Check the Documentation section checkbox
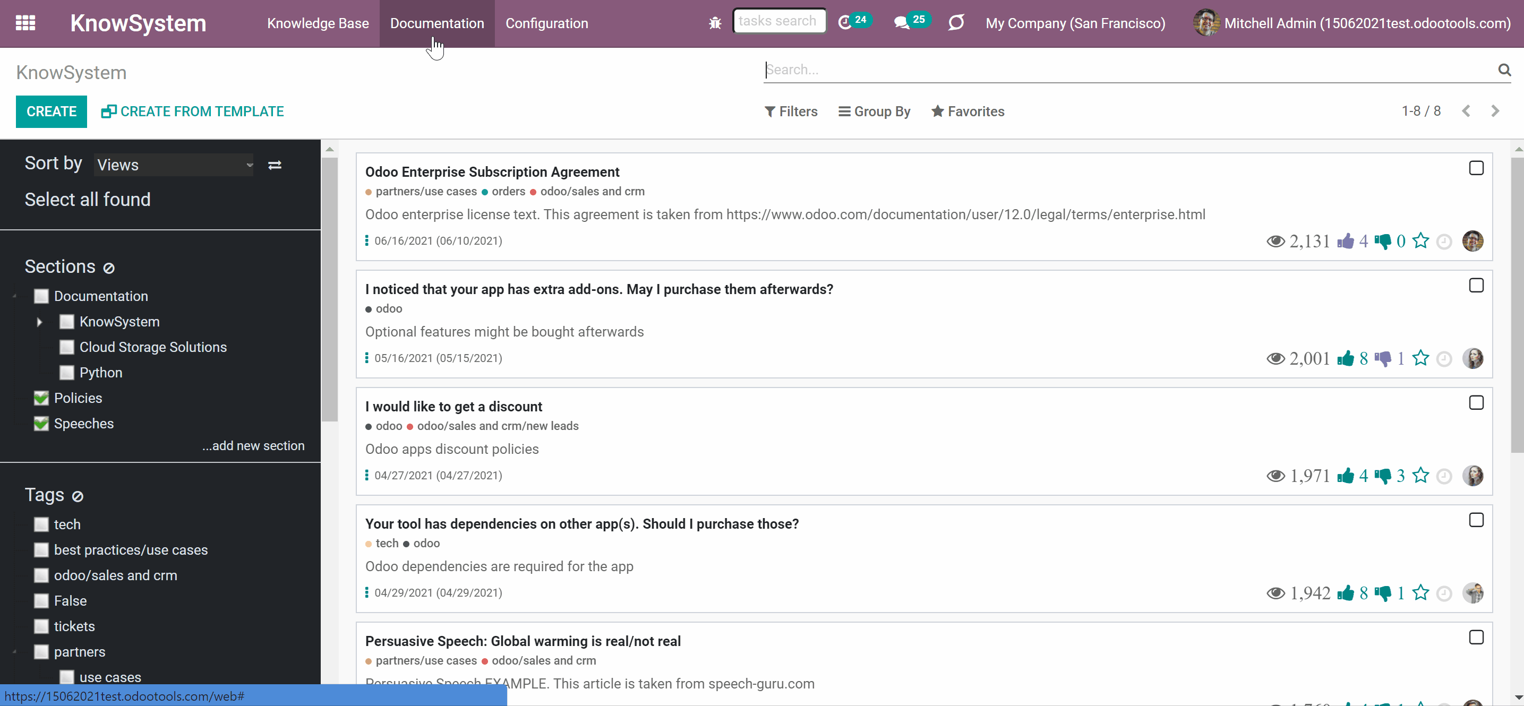1524x706 pixels. coord(41,296)
